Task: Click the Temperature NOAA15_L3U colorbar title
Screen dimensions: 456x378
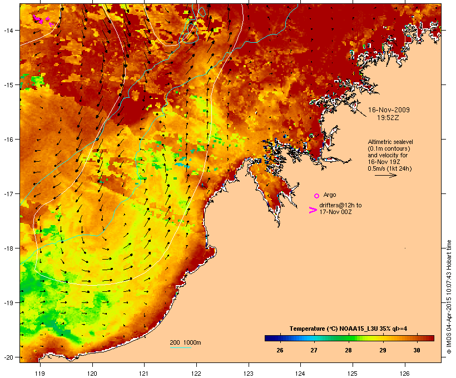Action: tap(348, 329)
